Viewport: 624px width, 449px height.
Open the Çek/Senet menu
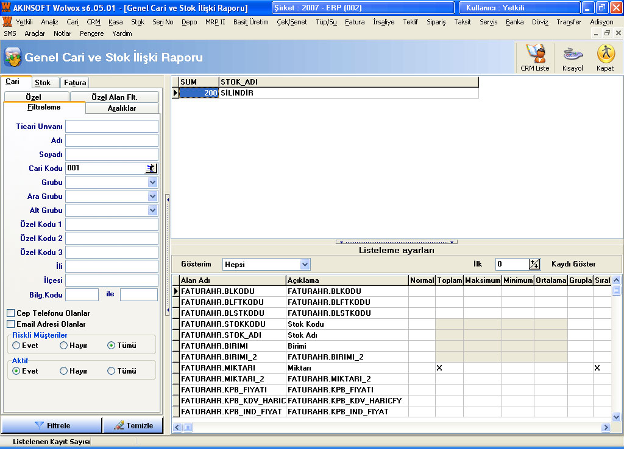click(292, 22)
